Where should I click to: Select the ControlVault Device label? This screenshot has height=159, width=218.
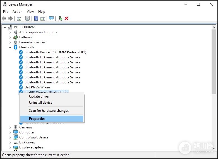[x=34, y=137]
